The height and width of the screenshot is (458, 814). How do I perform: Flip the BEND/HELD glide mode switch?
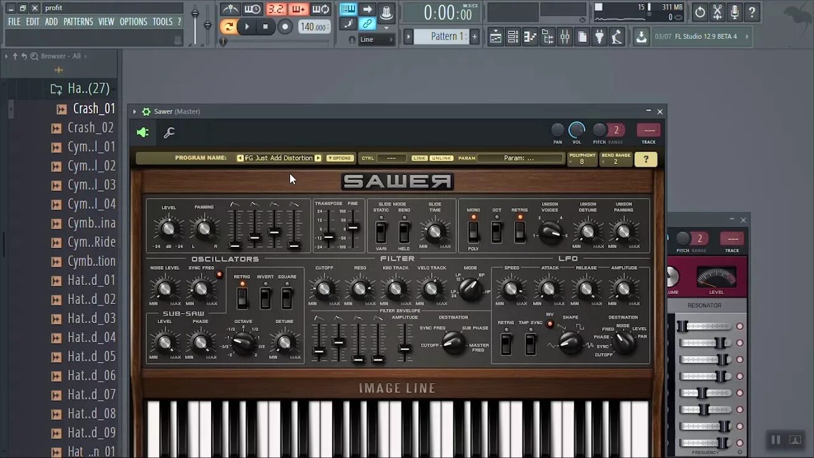point(404,232)
